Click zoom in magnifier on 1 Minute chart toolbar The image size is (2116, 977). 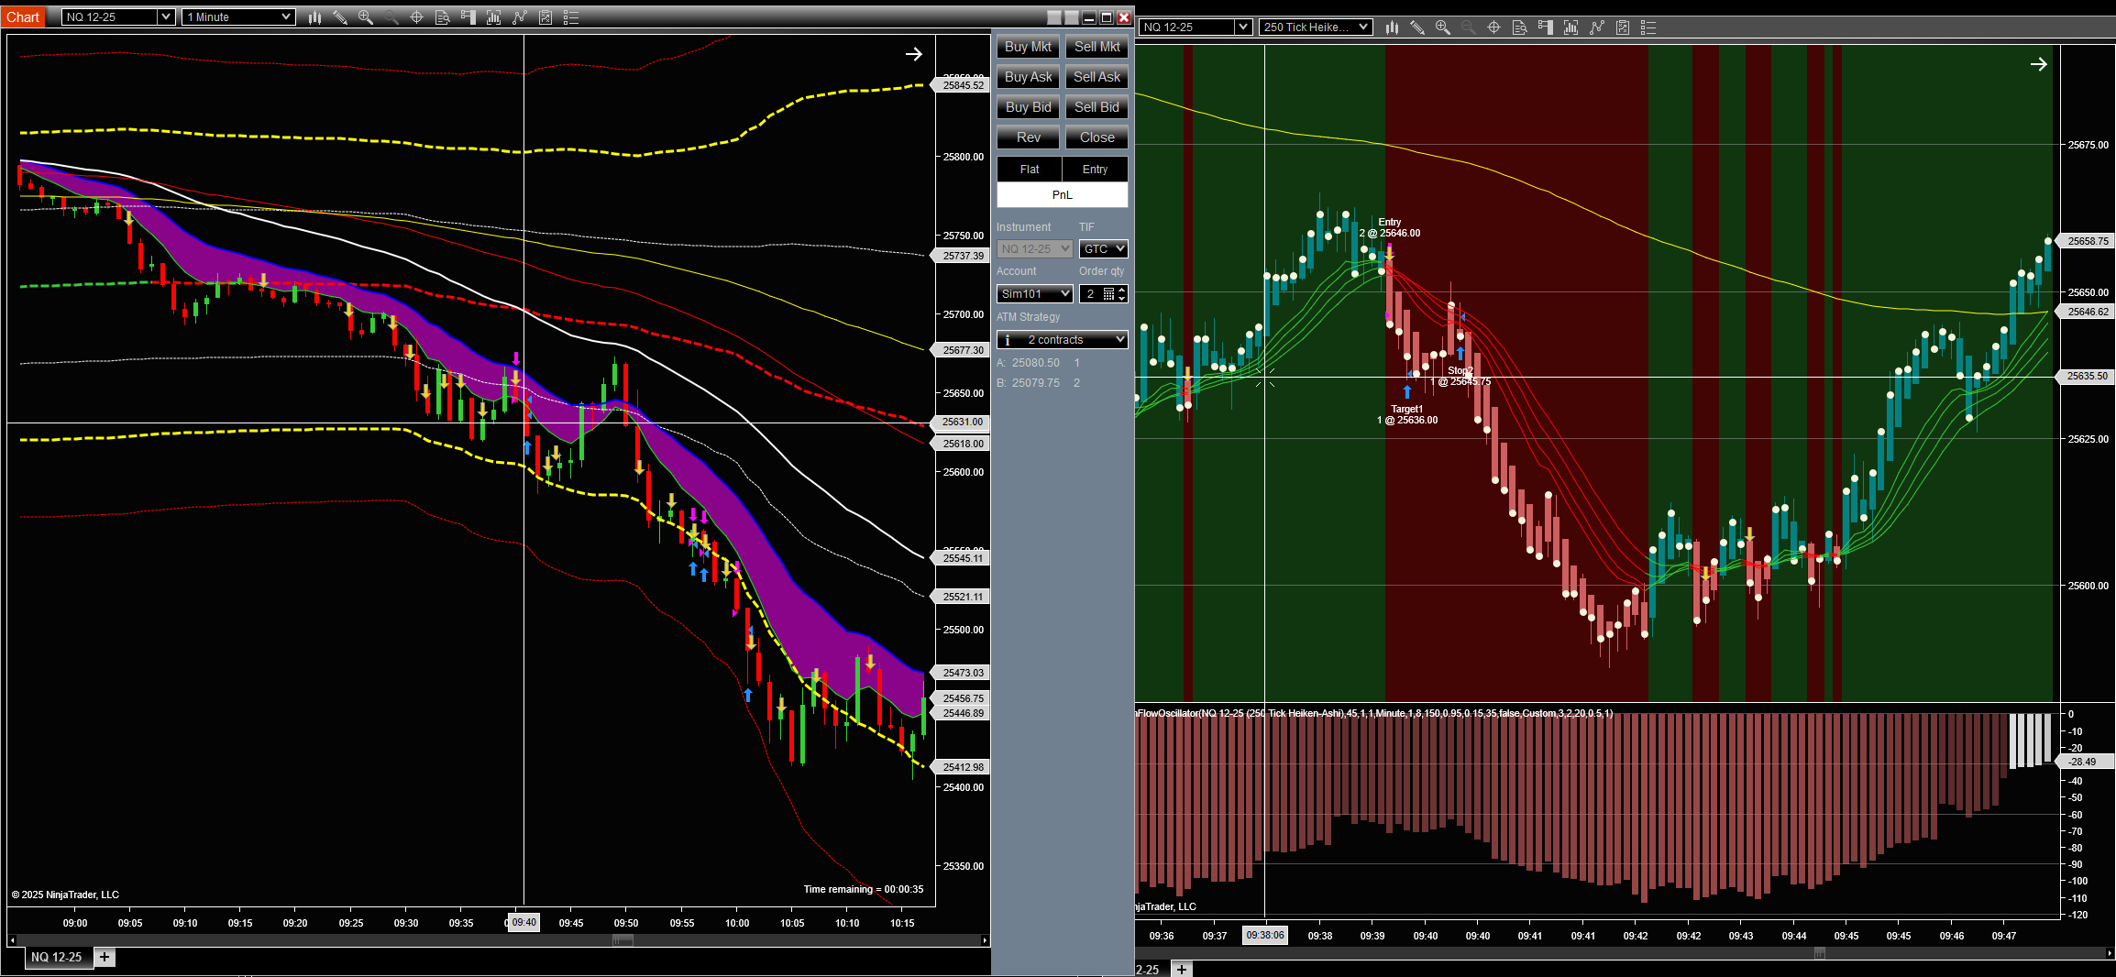(x=366, y=17)
